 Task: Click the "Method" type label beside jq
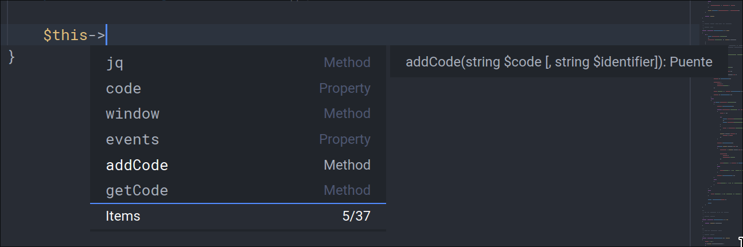pos(347,62)
